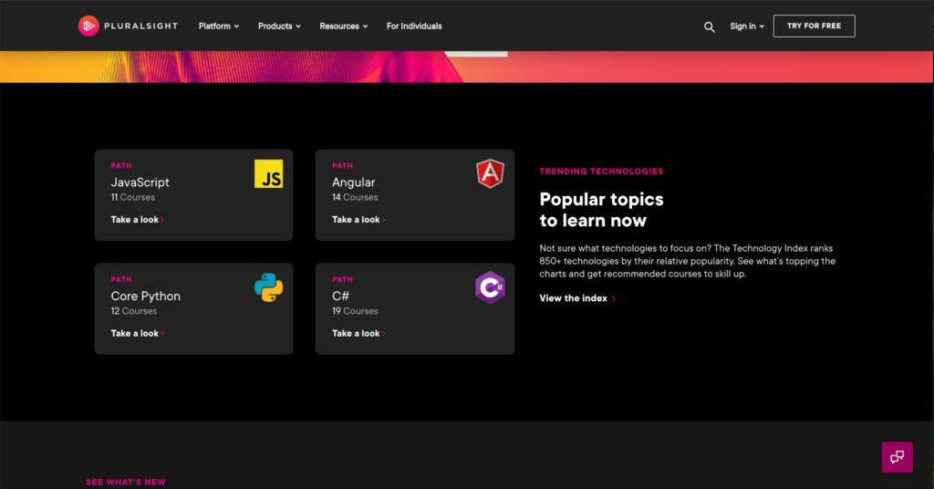Click the '12 Courses' text

(134, 311)
